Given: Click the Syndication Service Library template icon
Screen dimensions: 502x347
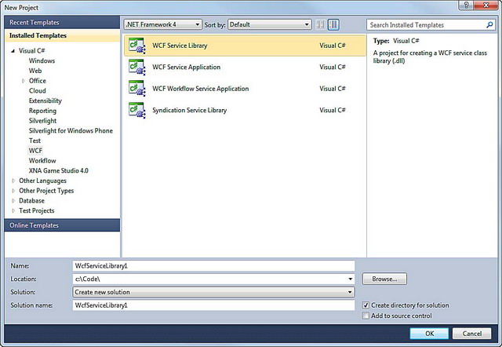Looking at the screenshot, I should pos(137,110).
